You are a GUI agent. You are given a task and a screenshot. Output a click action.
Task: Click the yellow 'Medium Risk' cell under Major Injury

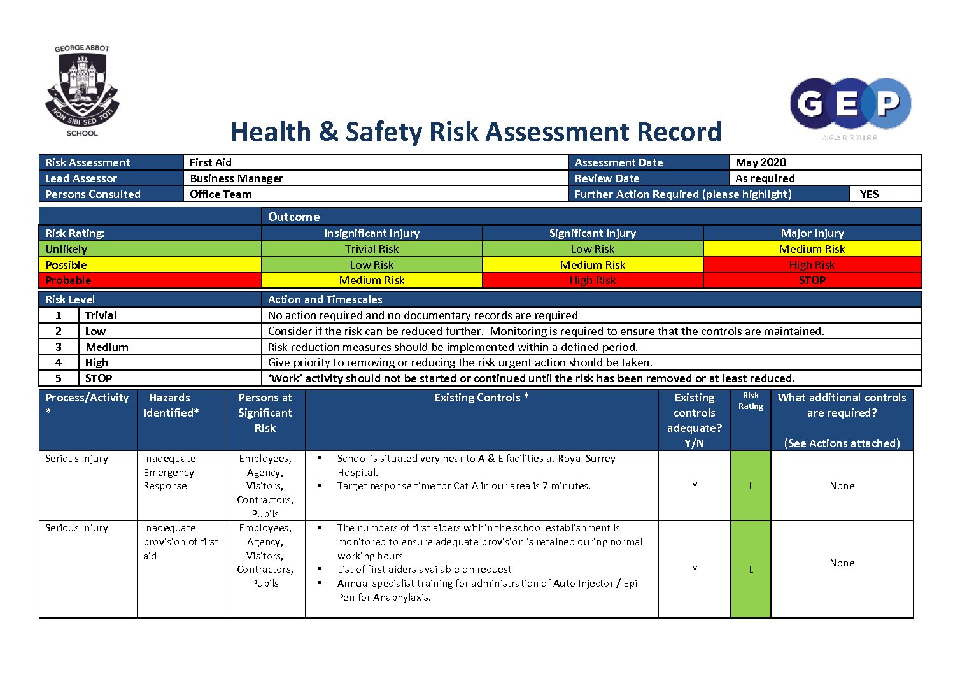[812, 249]
